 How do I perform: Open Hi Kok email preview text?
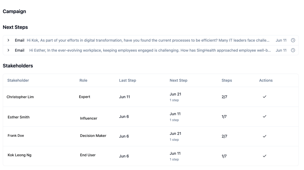tap(148, 40)
